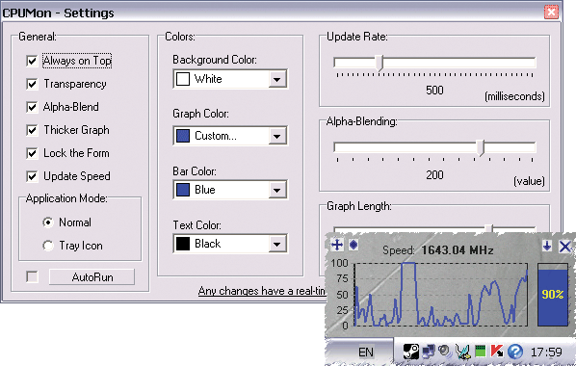
Task: Click the round settings dot icon in widget
Action: tap(353, 245)
